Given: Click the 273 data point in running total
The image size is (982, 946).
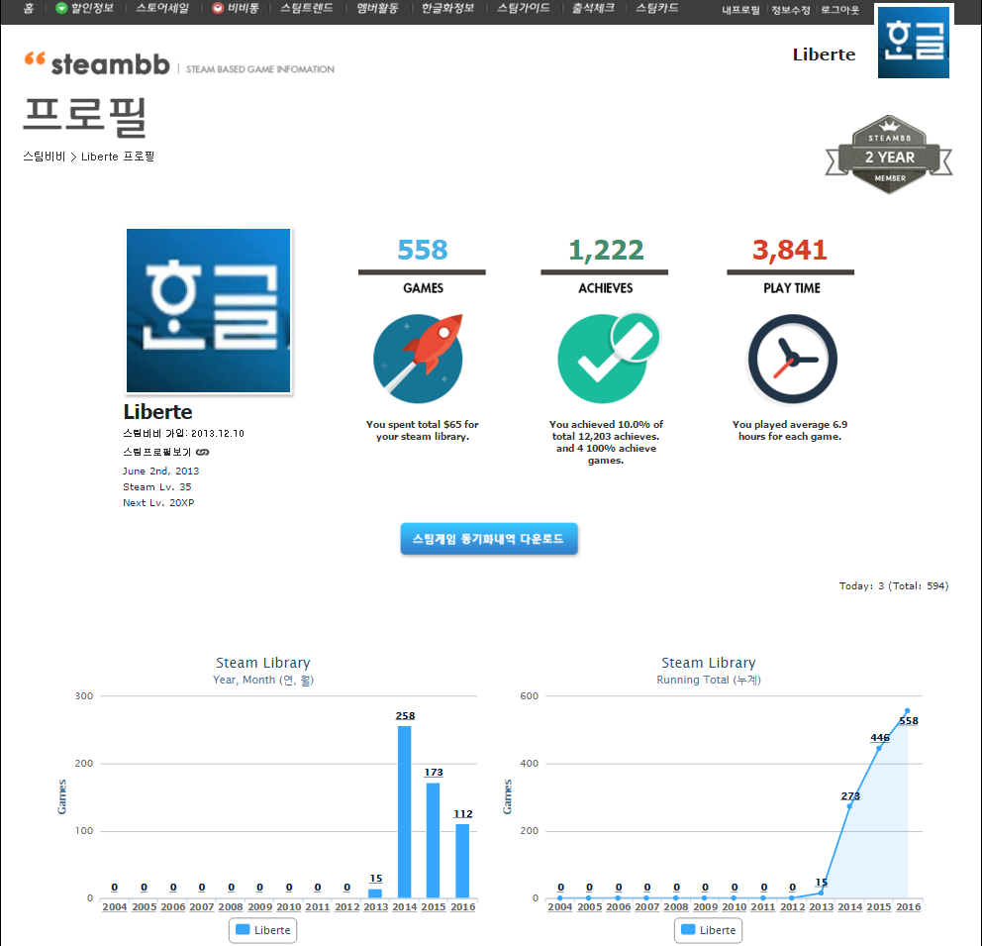Looking at the screenshot, I should (850, 805).
